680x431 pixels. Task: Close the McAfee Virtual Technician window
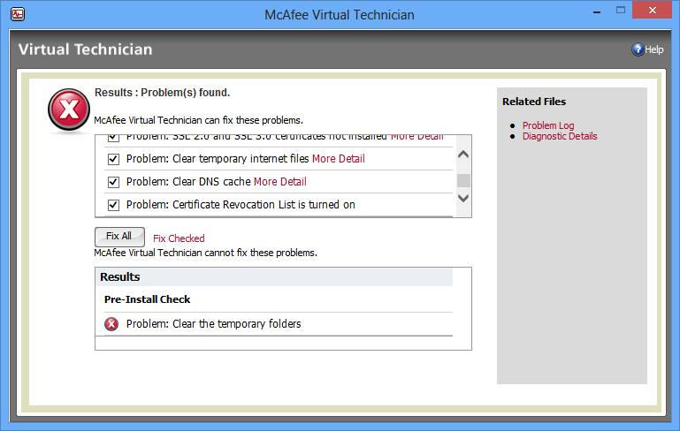653,10
